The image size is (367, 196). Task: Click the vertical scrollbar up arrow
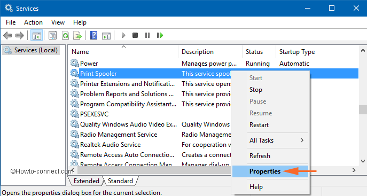point(363,50)
